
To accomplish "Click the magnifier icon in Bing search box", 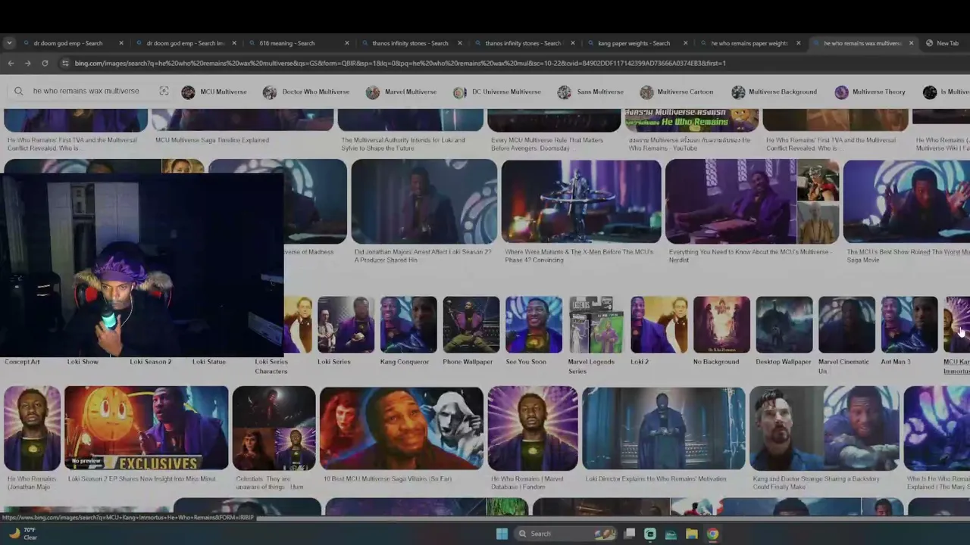I will 19,92.
